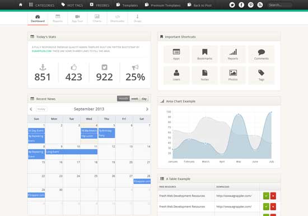Switch to the Reports tab
The image size is (308, 216).
(x=58, y=18)
